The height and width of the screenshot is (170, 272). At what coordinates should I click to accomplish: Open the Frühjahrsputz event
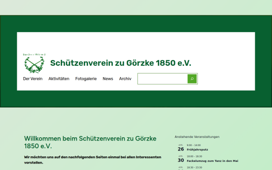click(x=197, y=150)
